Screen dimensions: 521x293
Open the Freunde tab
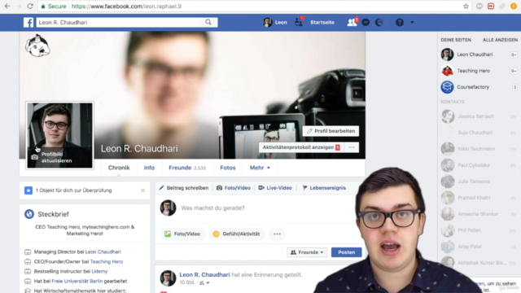point(187,168)
